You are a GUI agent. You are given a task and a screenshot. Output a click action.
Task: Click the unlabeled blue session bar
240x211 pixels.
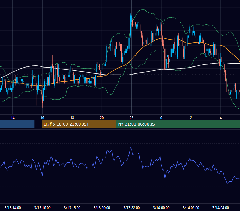pos(17,124)
